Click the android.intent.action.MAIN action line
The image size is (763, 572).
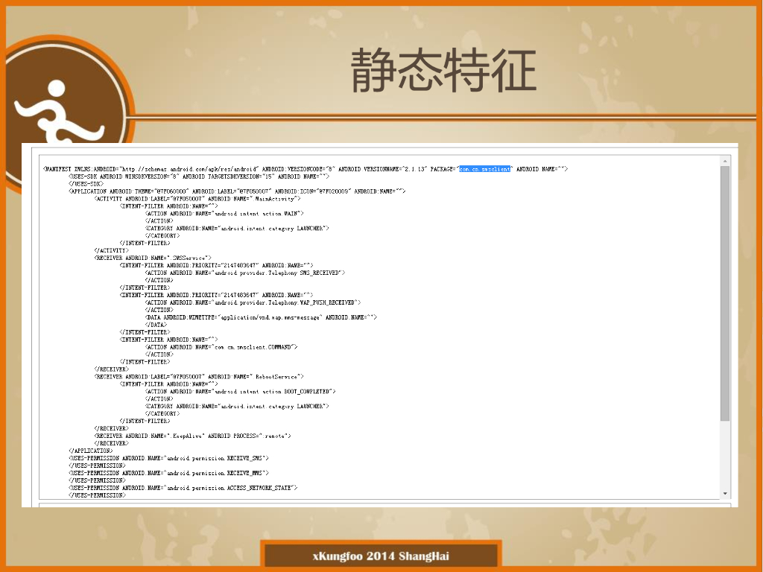coord(224,214)
